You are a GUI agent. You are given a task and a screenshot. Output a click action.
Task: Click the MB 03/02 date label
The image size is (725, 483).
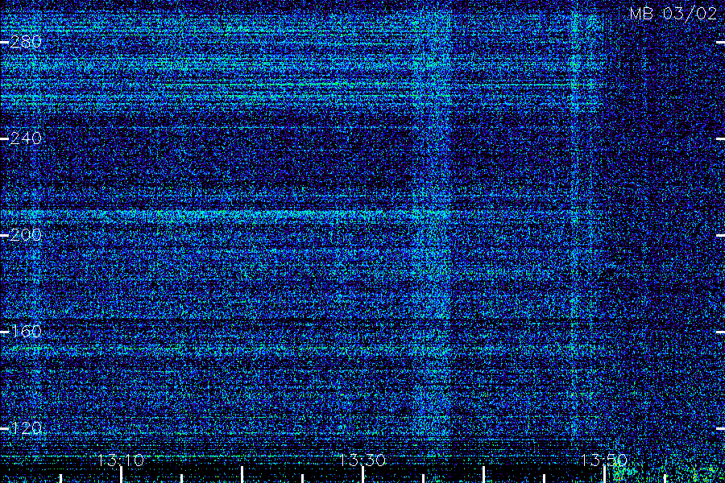point(673,14)
